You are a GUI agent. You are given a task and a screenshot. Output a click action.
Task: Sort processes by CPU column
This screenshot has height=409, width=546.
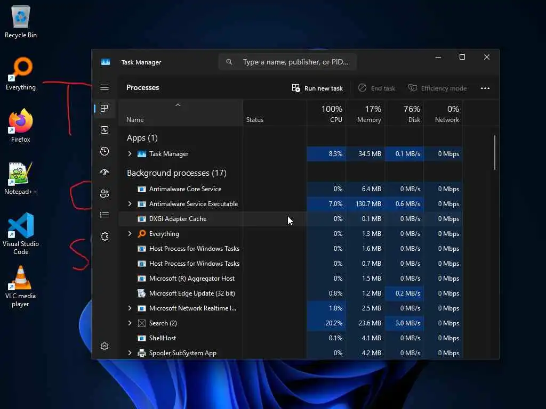pos(327,113)
